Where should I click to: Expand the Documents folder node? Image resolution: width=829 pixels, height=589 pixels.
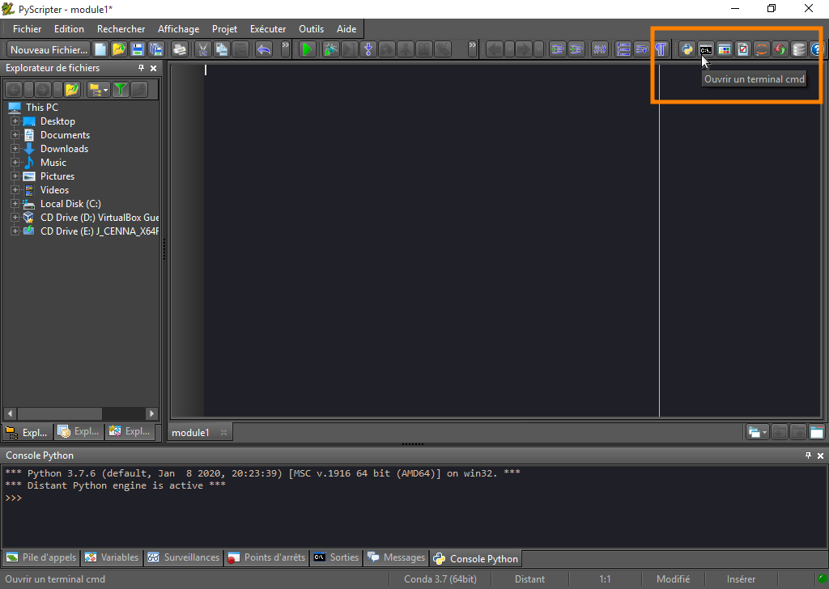(15, 135)
